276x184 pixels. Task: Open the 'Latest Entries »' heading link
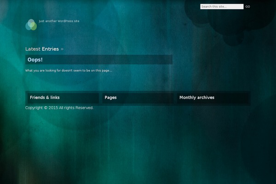(x=44, y=49)
